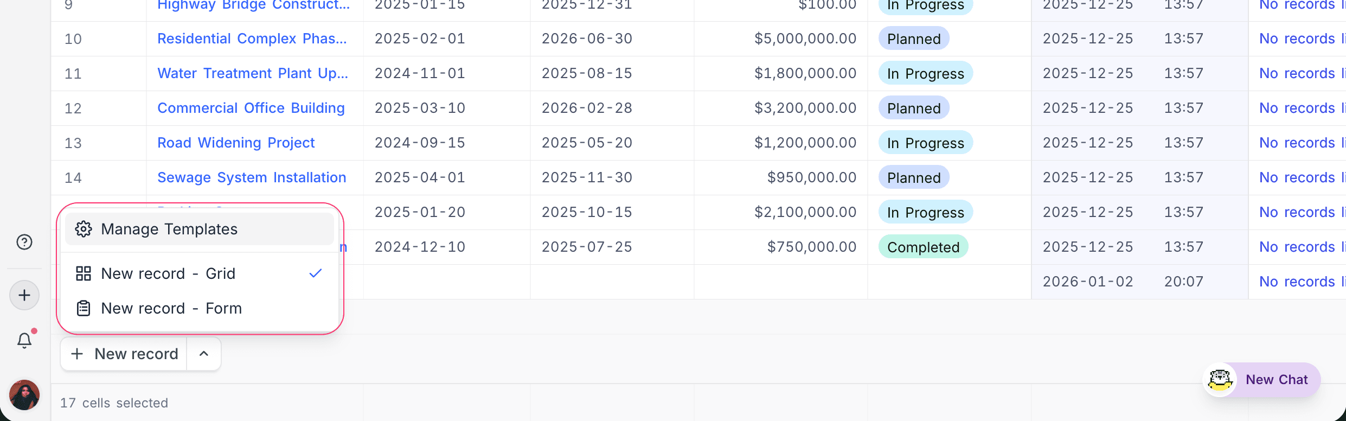The image size is (1346, 421).
Task: Collapse the New record chevron dropdown
Action: [x=204, y=354]
